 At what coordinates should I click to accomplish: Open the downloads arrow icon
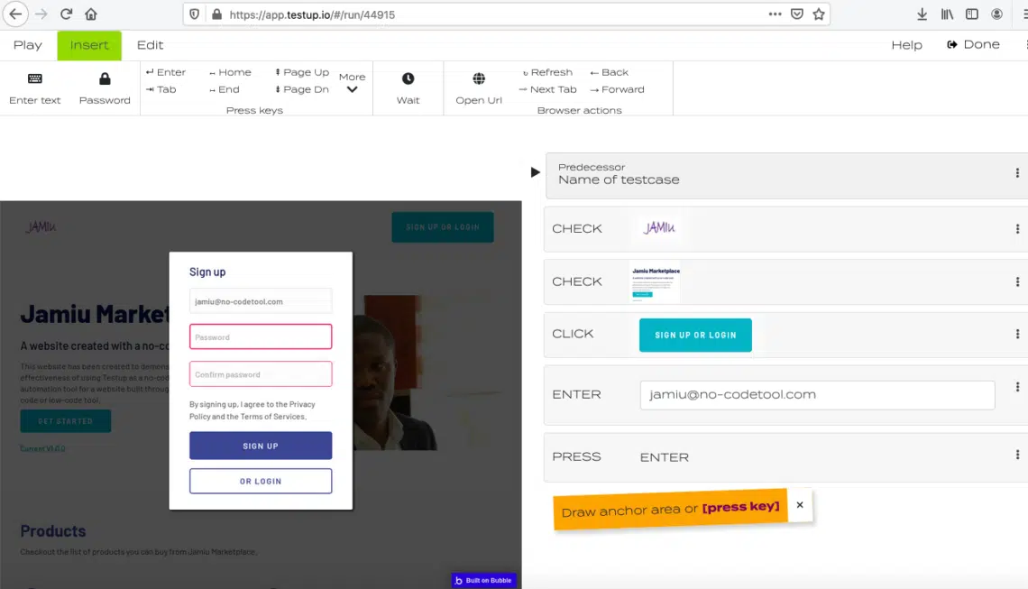(922, 14)
